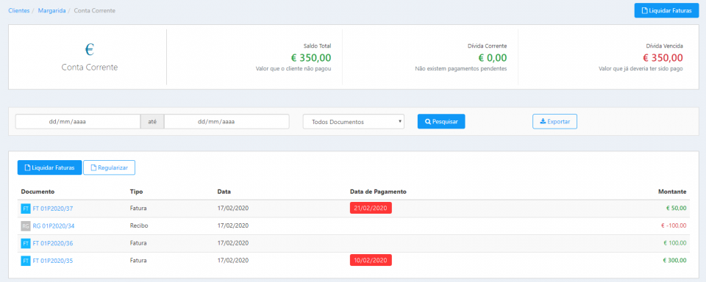Click the FT icon beside FT 01P2020/37
This screenshot has height=282, width=706.
(x=26, y=209)
